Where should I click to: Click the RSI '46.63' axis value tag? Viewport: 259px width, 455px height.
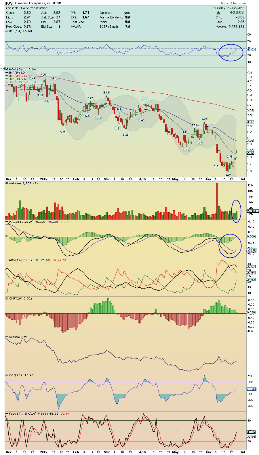251,50
